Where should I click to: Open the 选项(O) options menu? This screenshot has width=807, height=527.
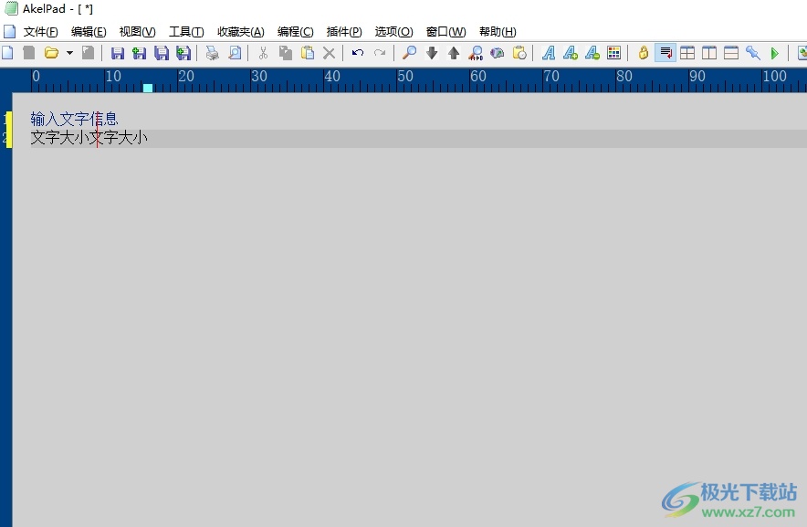(393, 31)
